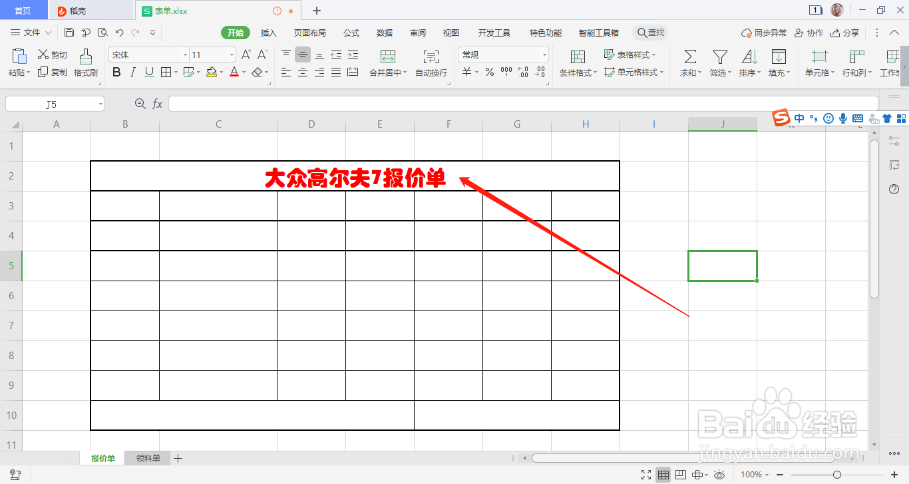
Task: Click the red font color swatch button
Action: tap(234, 72)
